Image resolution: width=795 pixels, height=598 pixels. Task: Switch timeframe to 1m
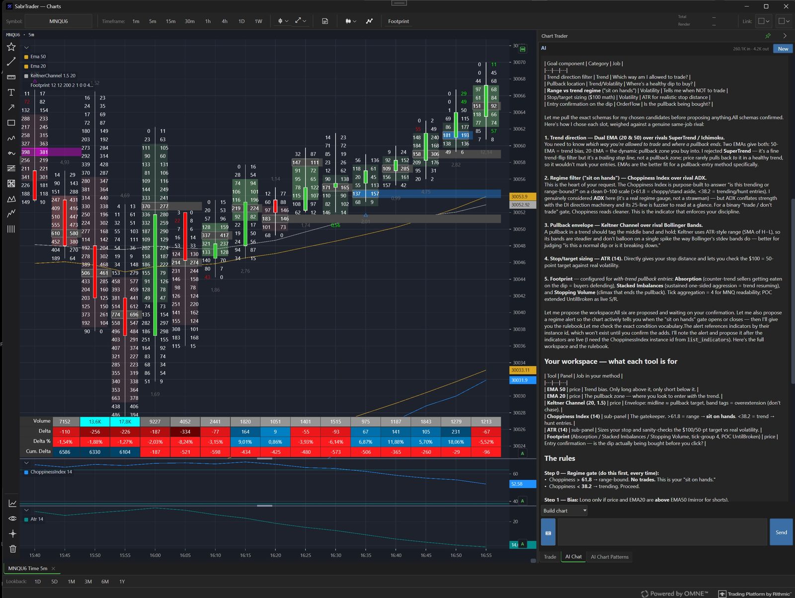pyautogui.click(x=136, y=21)
